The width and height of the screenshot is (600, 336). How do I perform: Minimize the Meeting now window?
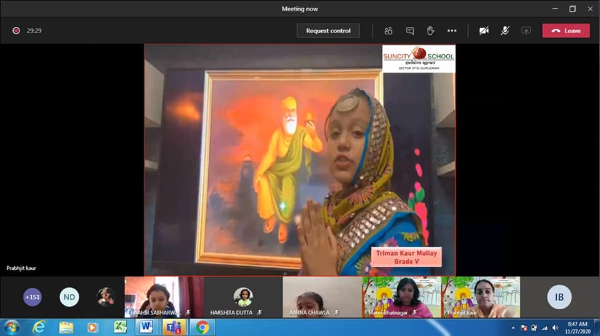point(555,8)
